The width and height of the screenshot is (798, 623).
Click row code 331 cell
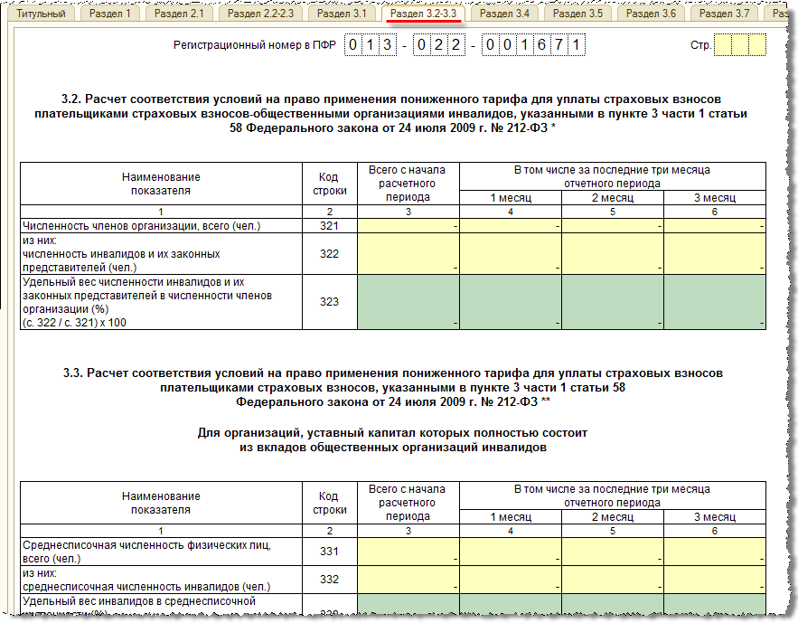(329, 552)
